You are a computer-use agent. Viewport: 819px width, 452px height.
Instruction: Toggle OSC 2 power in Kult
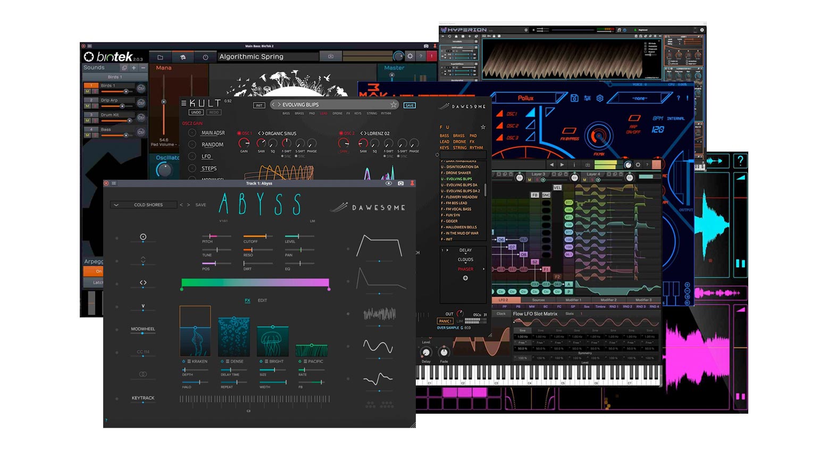tap(341, 133)
